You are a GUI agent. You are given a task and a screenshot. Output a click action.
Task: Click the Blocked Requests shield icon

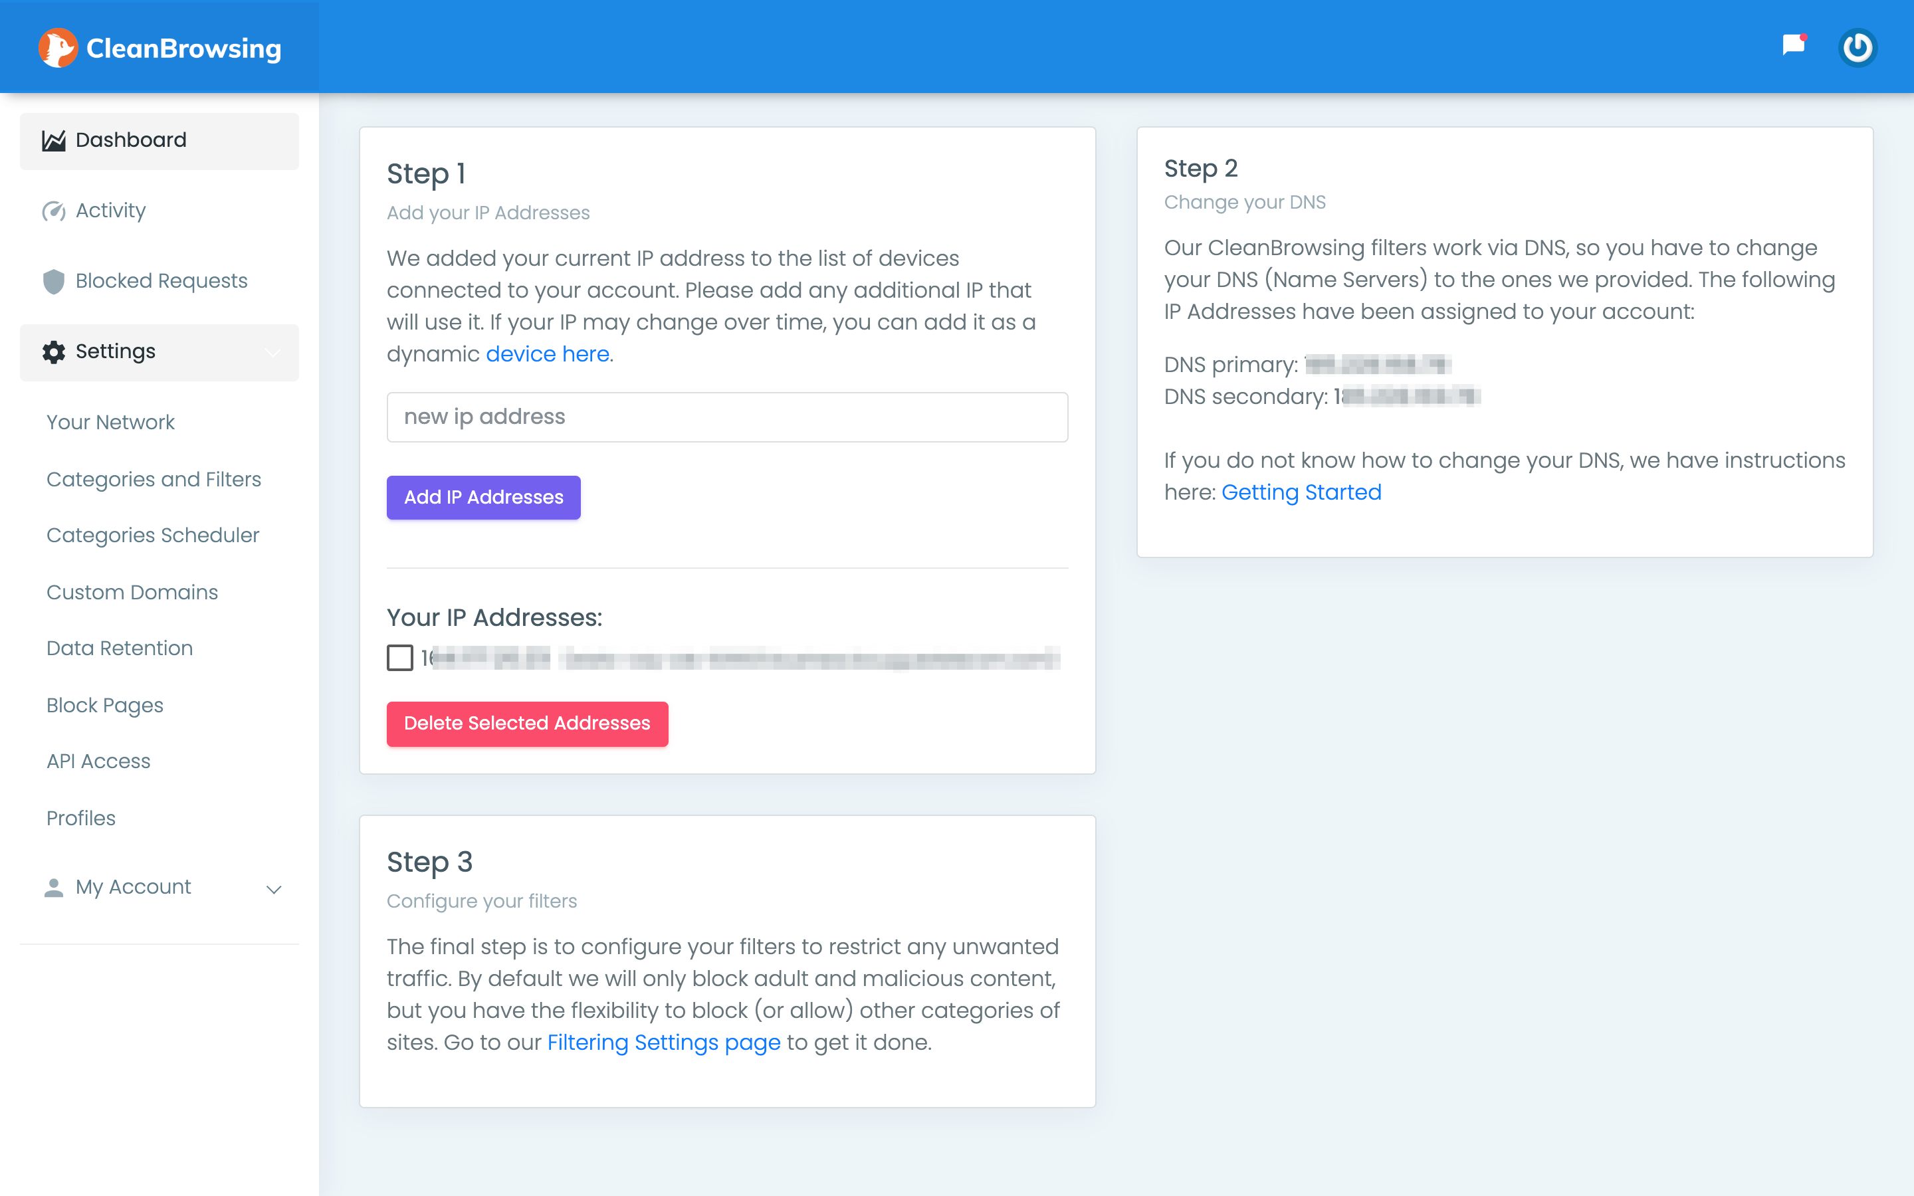54,282
